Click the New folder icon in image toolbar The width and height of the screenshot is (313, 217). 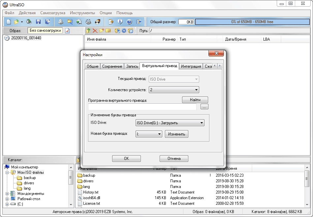click(102, 31)
